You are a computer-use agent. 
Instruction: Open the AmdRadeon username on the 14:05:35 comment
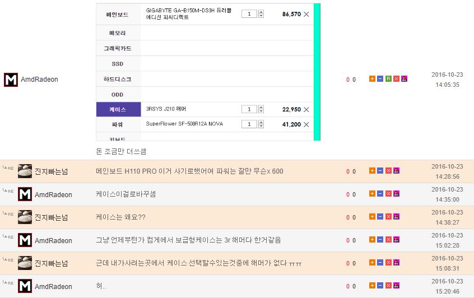point(39,80)
